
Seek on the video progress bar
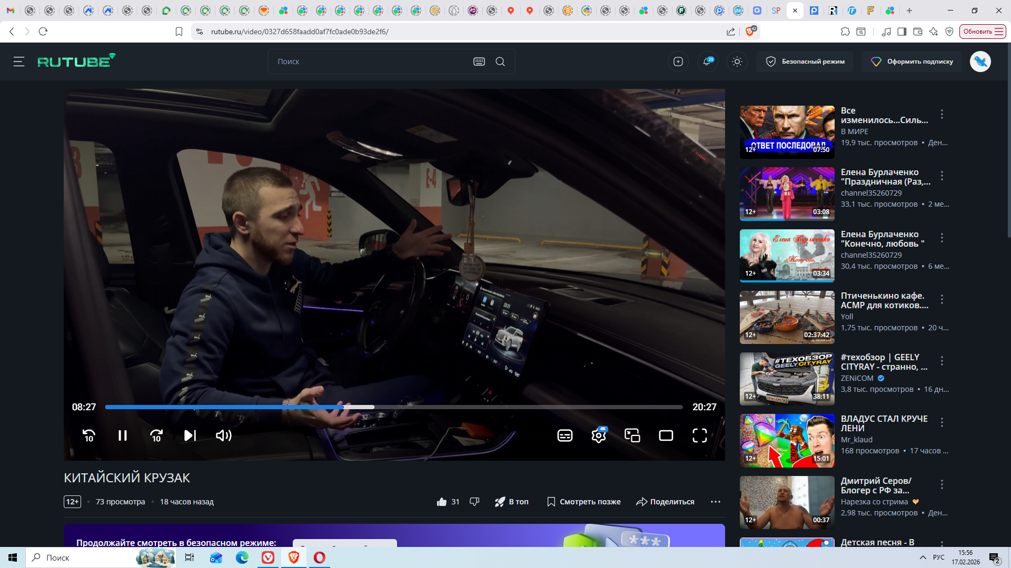[x=474, y=407]
